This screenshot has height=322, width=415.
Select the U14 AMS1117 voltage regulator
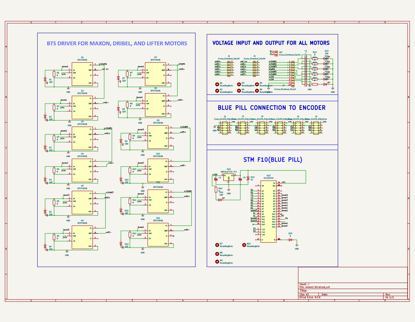click(229, 177)
